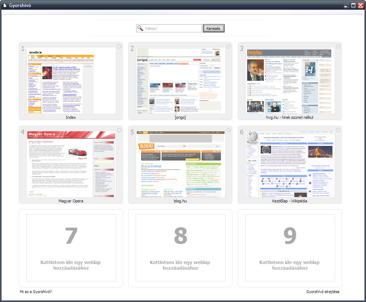Open the Magyar Opera thumbnail
The width and height of the screenshot is (366, 302).
[71, 164]
